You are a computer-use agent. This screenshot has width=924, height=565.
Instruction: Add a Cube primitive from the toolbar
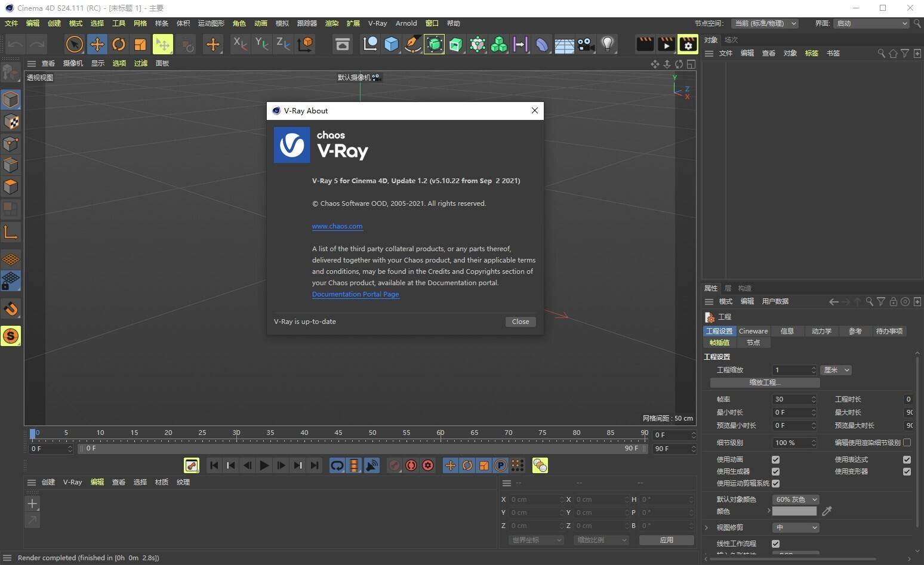[x=391, y=44]
